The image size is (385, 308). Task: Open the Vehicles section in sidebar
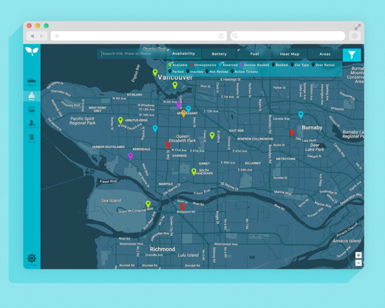[32, 82]
